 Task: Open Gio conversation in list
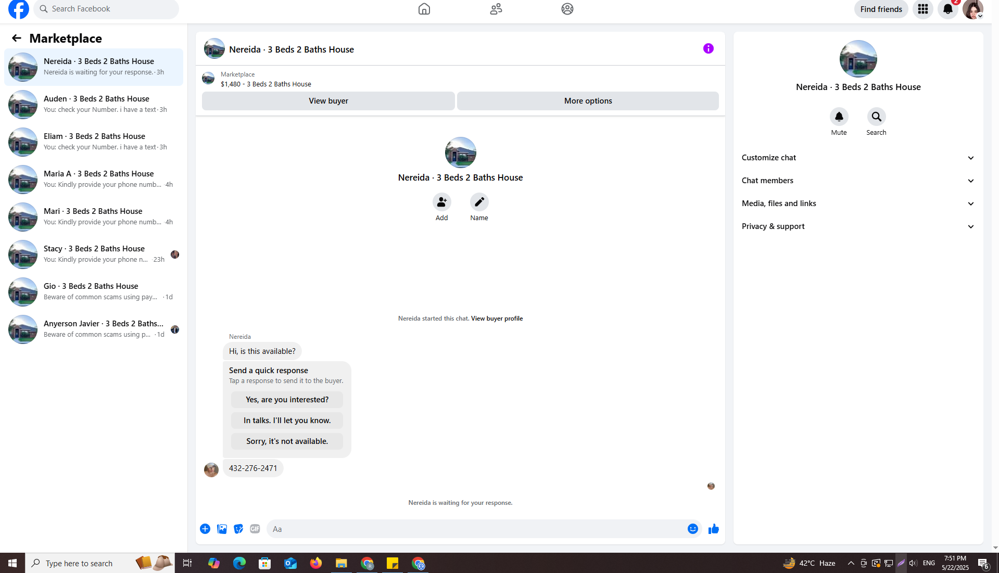[94, 292]
